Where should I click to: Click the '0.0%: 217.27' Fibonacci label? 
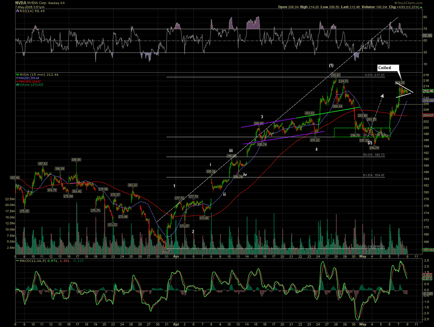pos(375,75)
